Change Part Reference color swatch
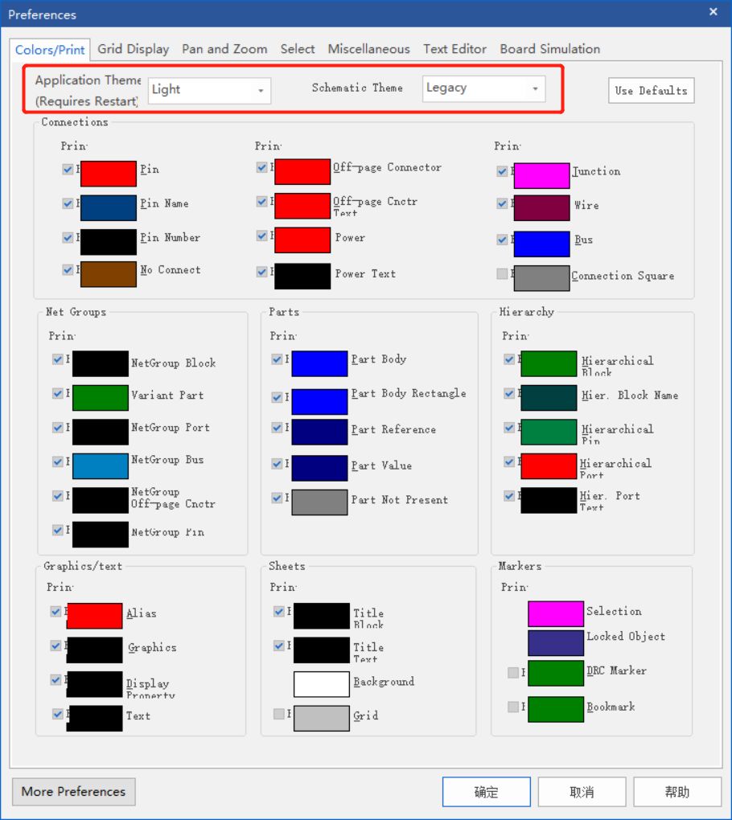The width and height of the screenshot is (732, 820). coord(319,432)
